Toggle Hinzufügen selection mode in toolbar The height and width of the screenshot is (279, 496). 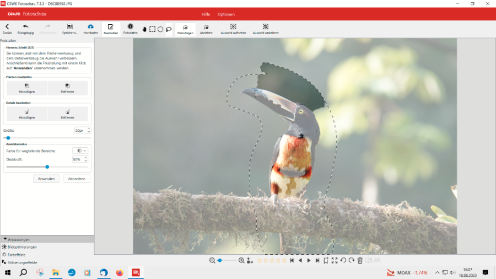(x=185, y=29)
